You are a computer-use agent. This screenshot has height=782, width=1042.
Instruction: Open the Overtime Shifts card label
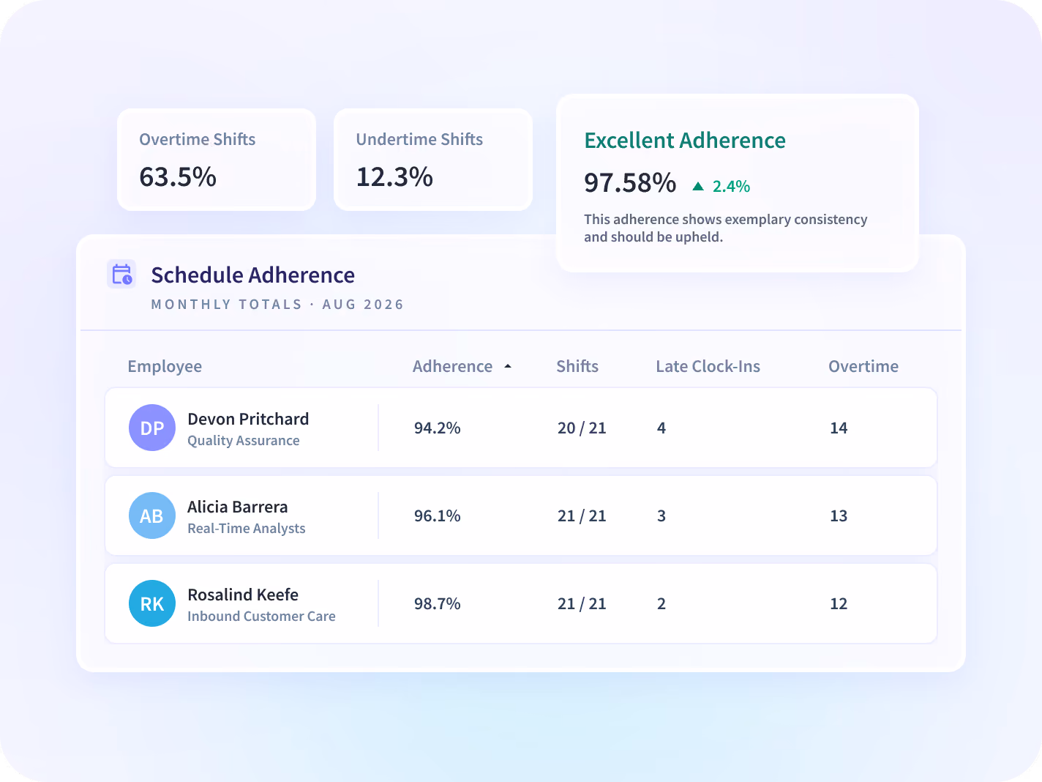click(x=198, y=139)
